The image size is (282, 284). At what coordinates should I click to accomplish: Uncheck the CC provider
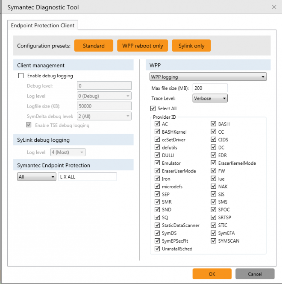[214, 132]
